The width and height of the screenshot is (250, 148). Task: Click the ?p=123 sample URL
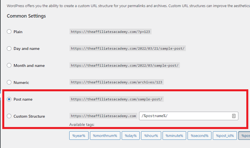click(110, 32)
